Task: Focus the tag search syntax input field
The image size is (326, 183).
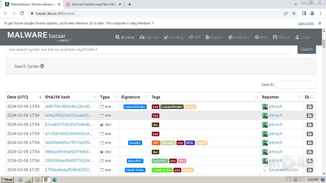Action: 148,50
